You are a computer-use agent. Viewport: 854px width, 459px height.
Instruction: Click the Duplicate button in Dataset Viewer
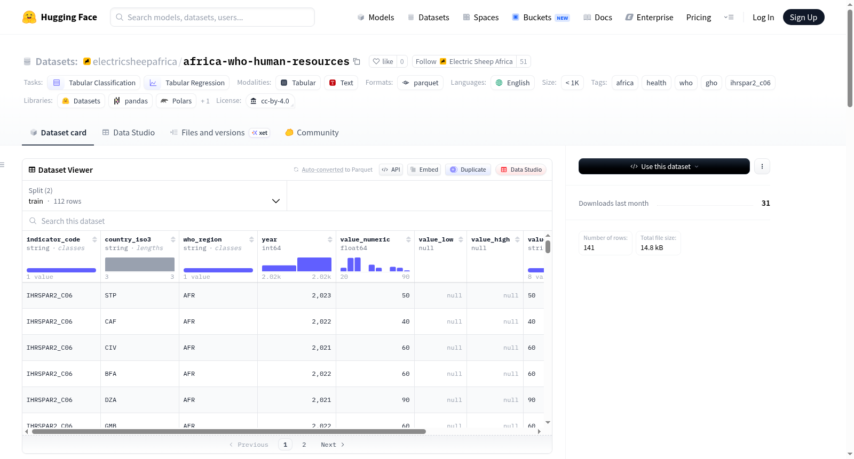click(468, 170)
